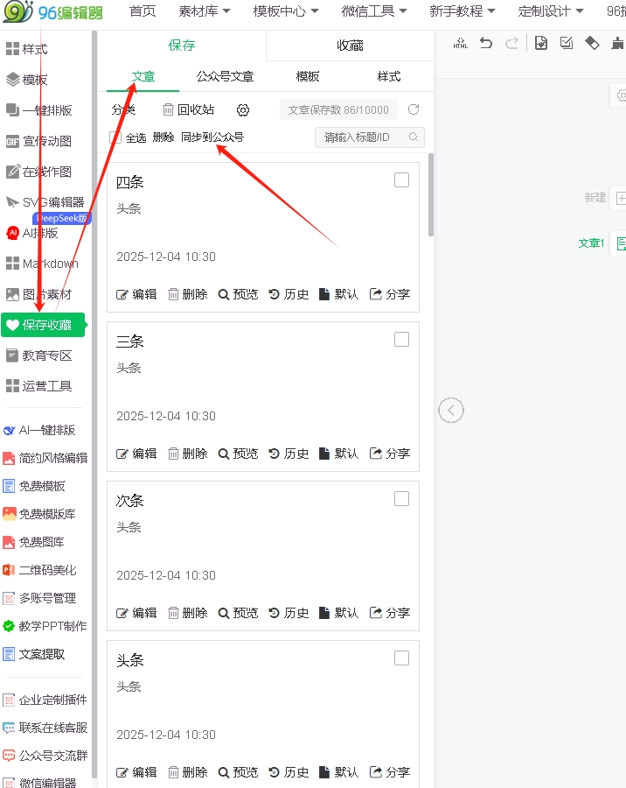The width and height of the screenshot is (626, 788).
Task: Edit the 三条 article
Action: (136, 454)
